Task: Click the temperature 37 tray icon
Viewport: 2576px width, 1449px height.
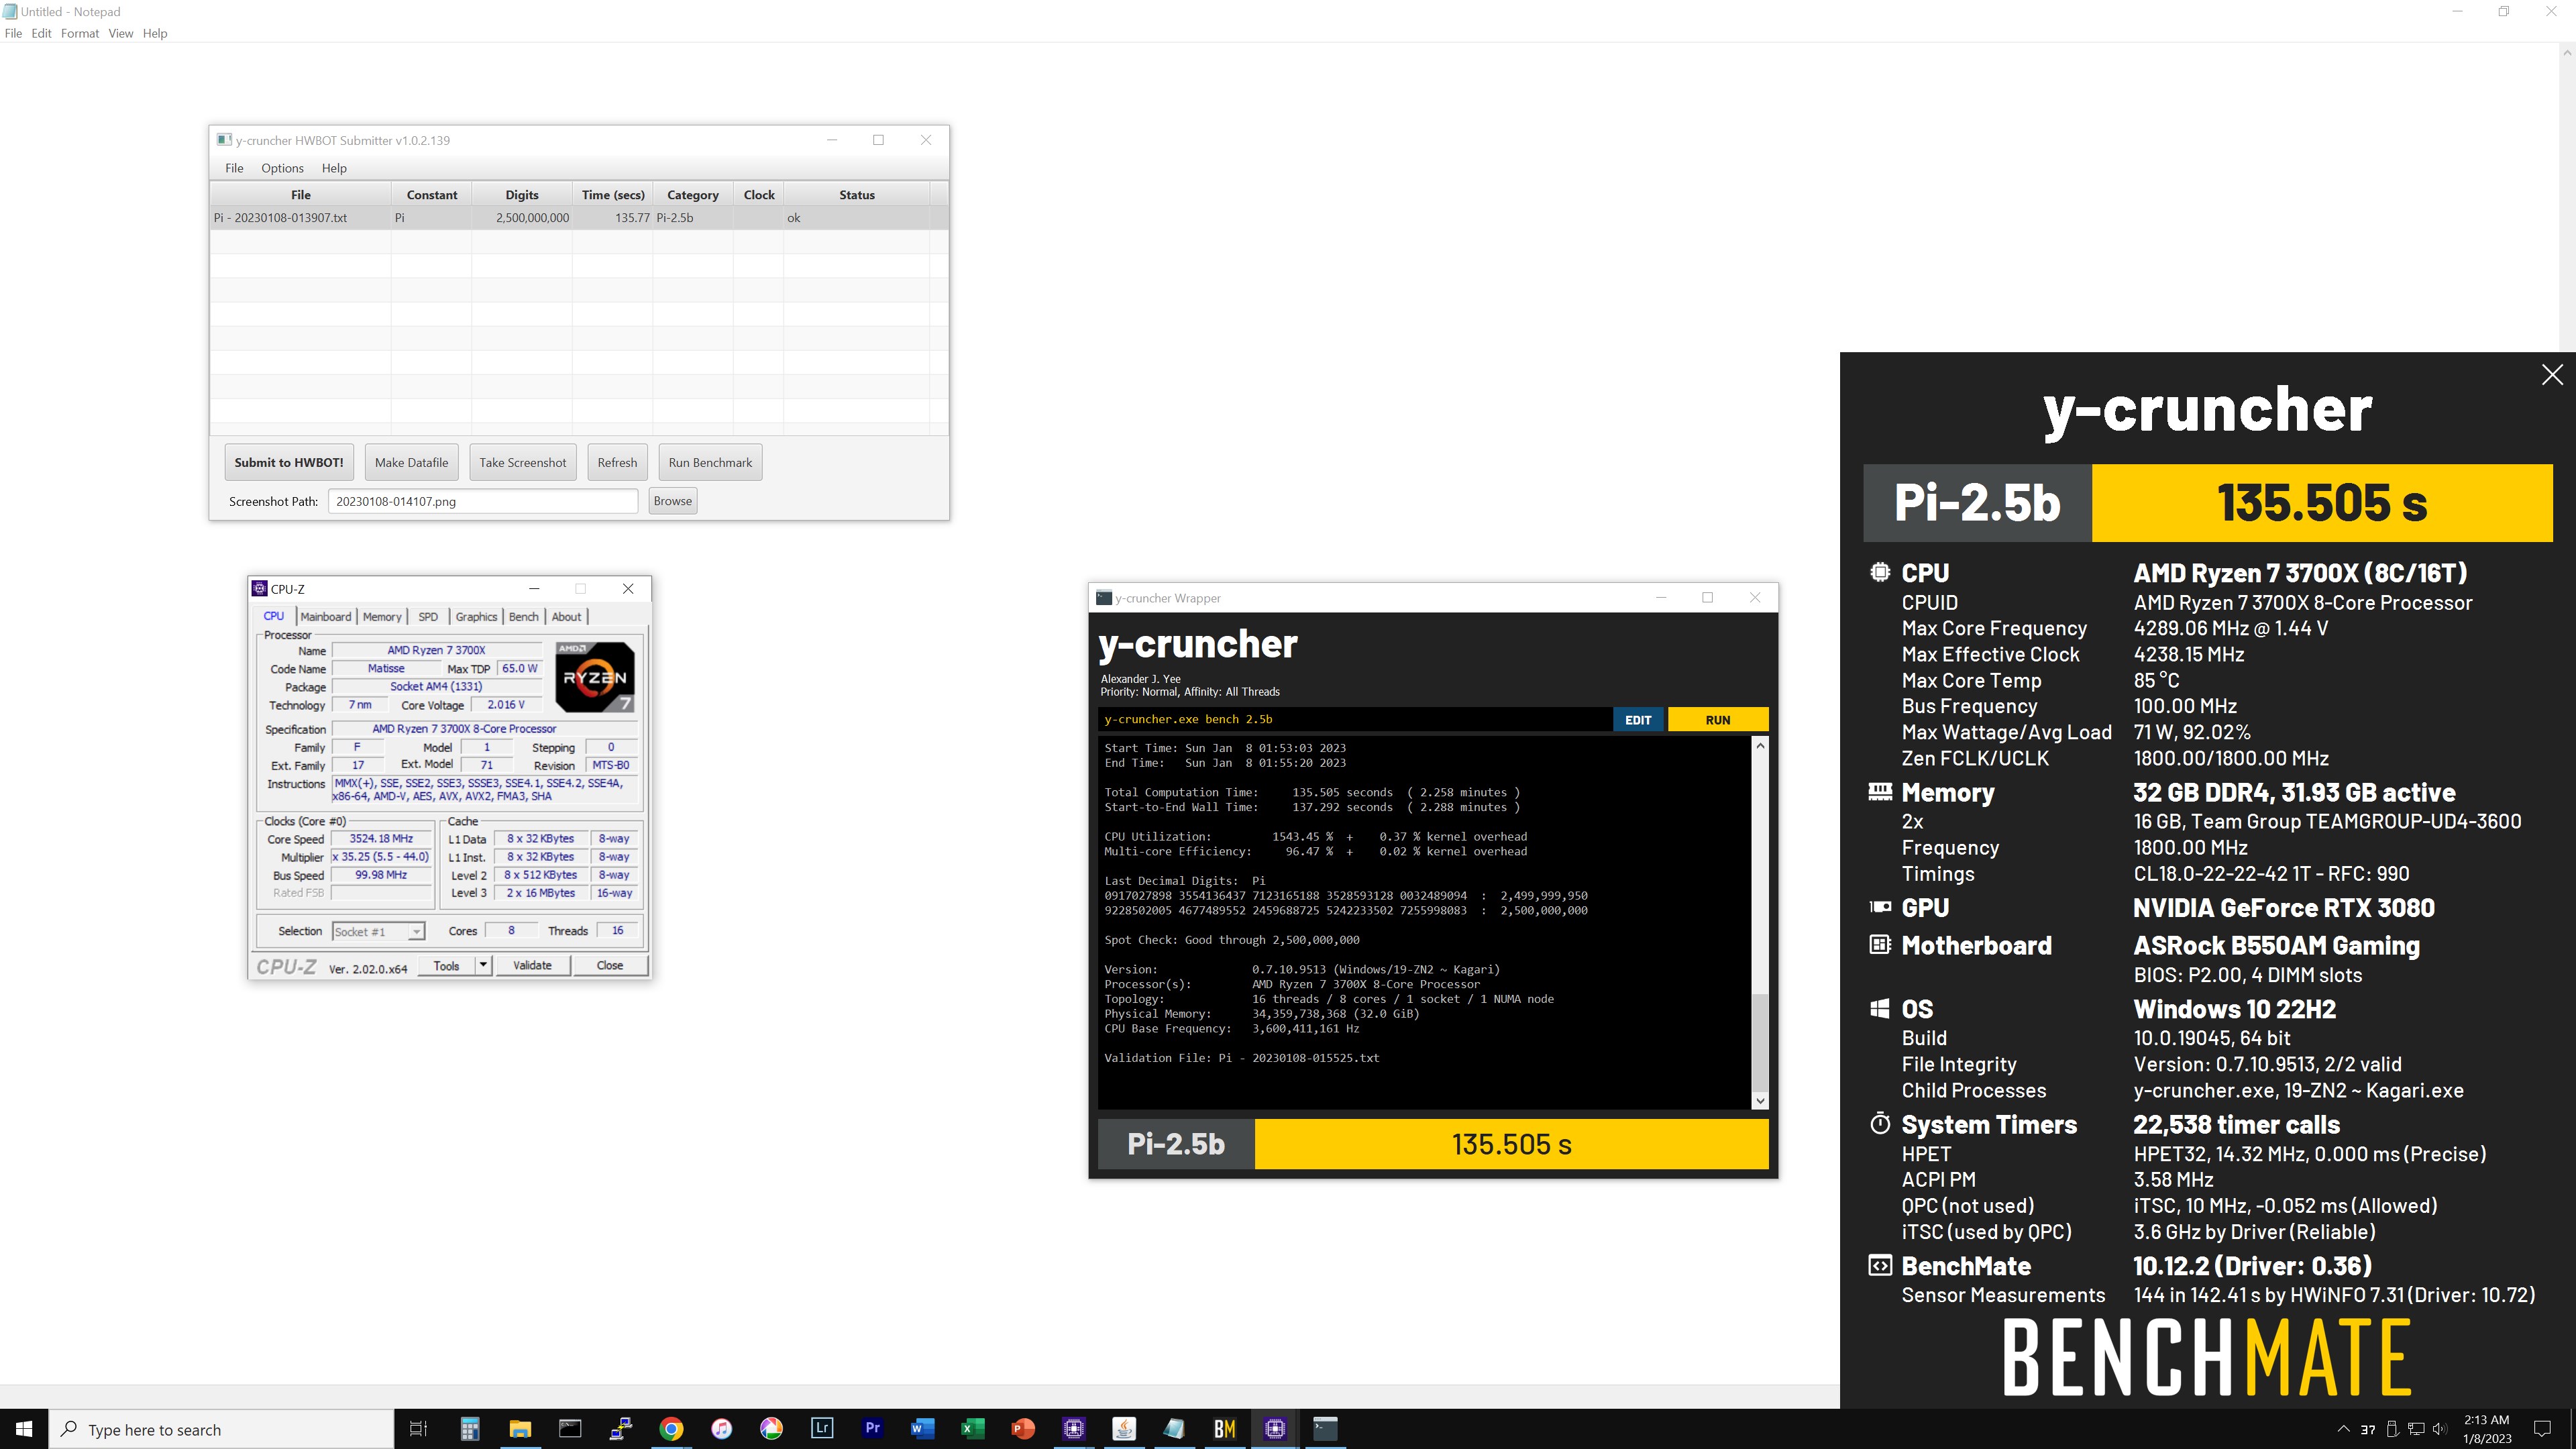Action: point(2367,1429)
